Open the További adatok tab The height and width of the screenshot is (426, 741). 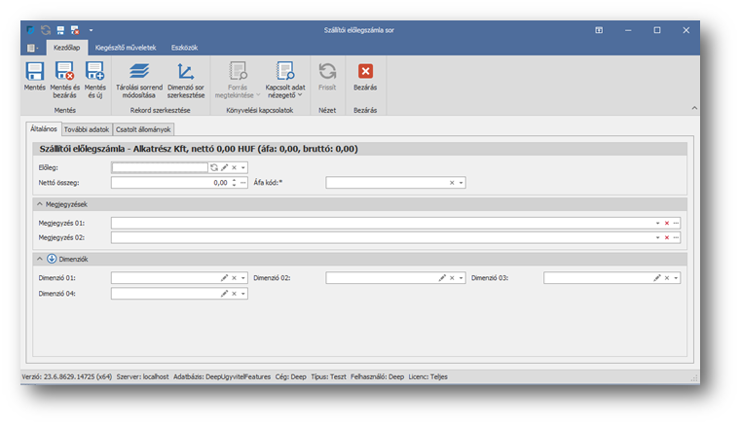coord(87,128)
